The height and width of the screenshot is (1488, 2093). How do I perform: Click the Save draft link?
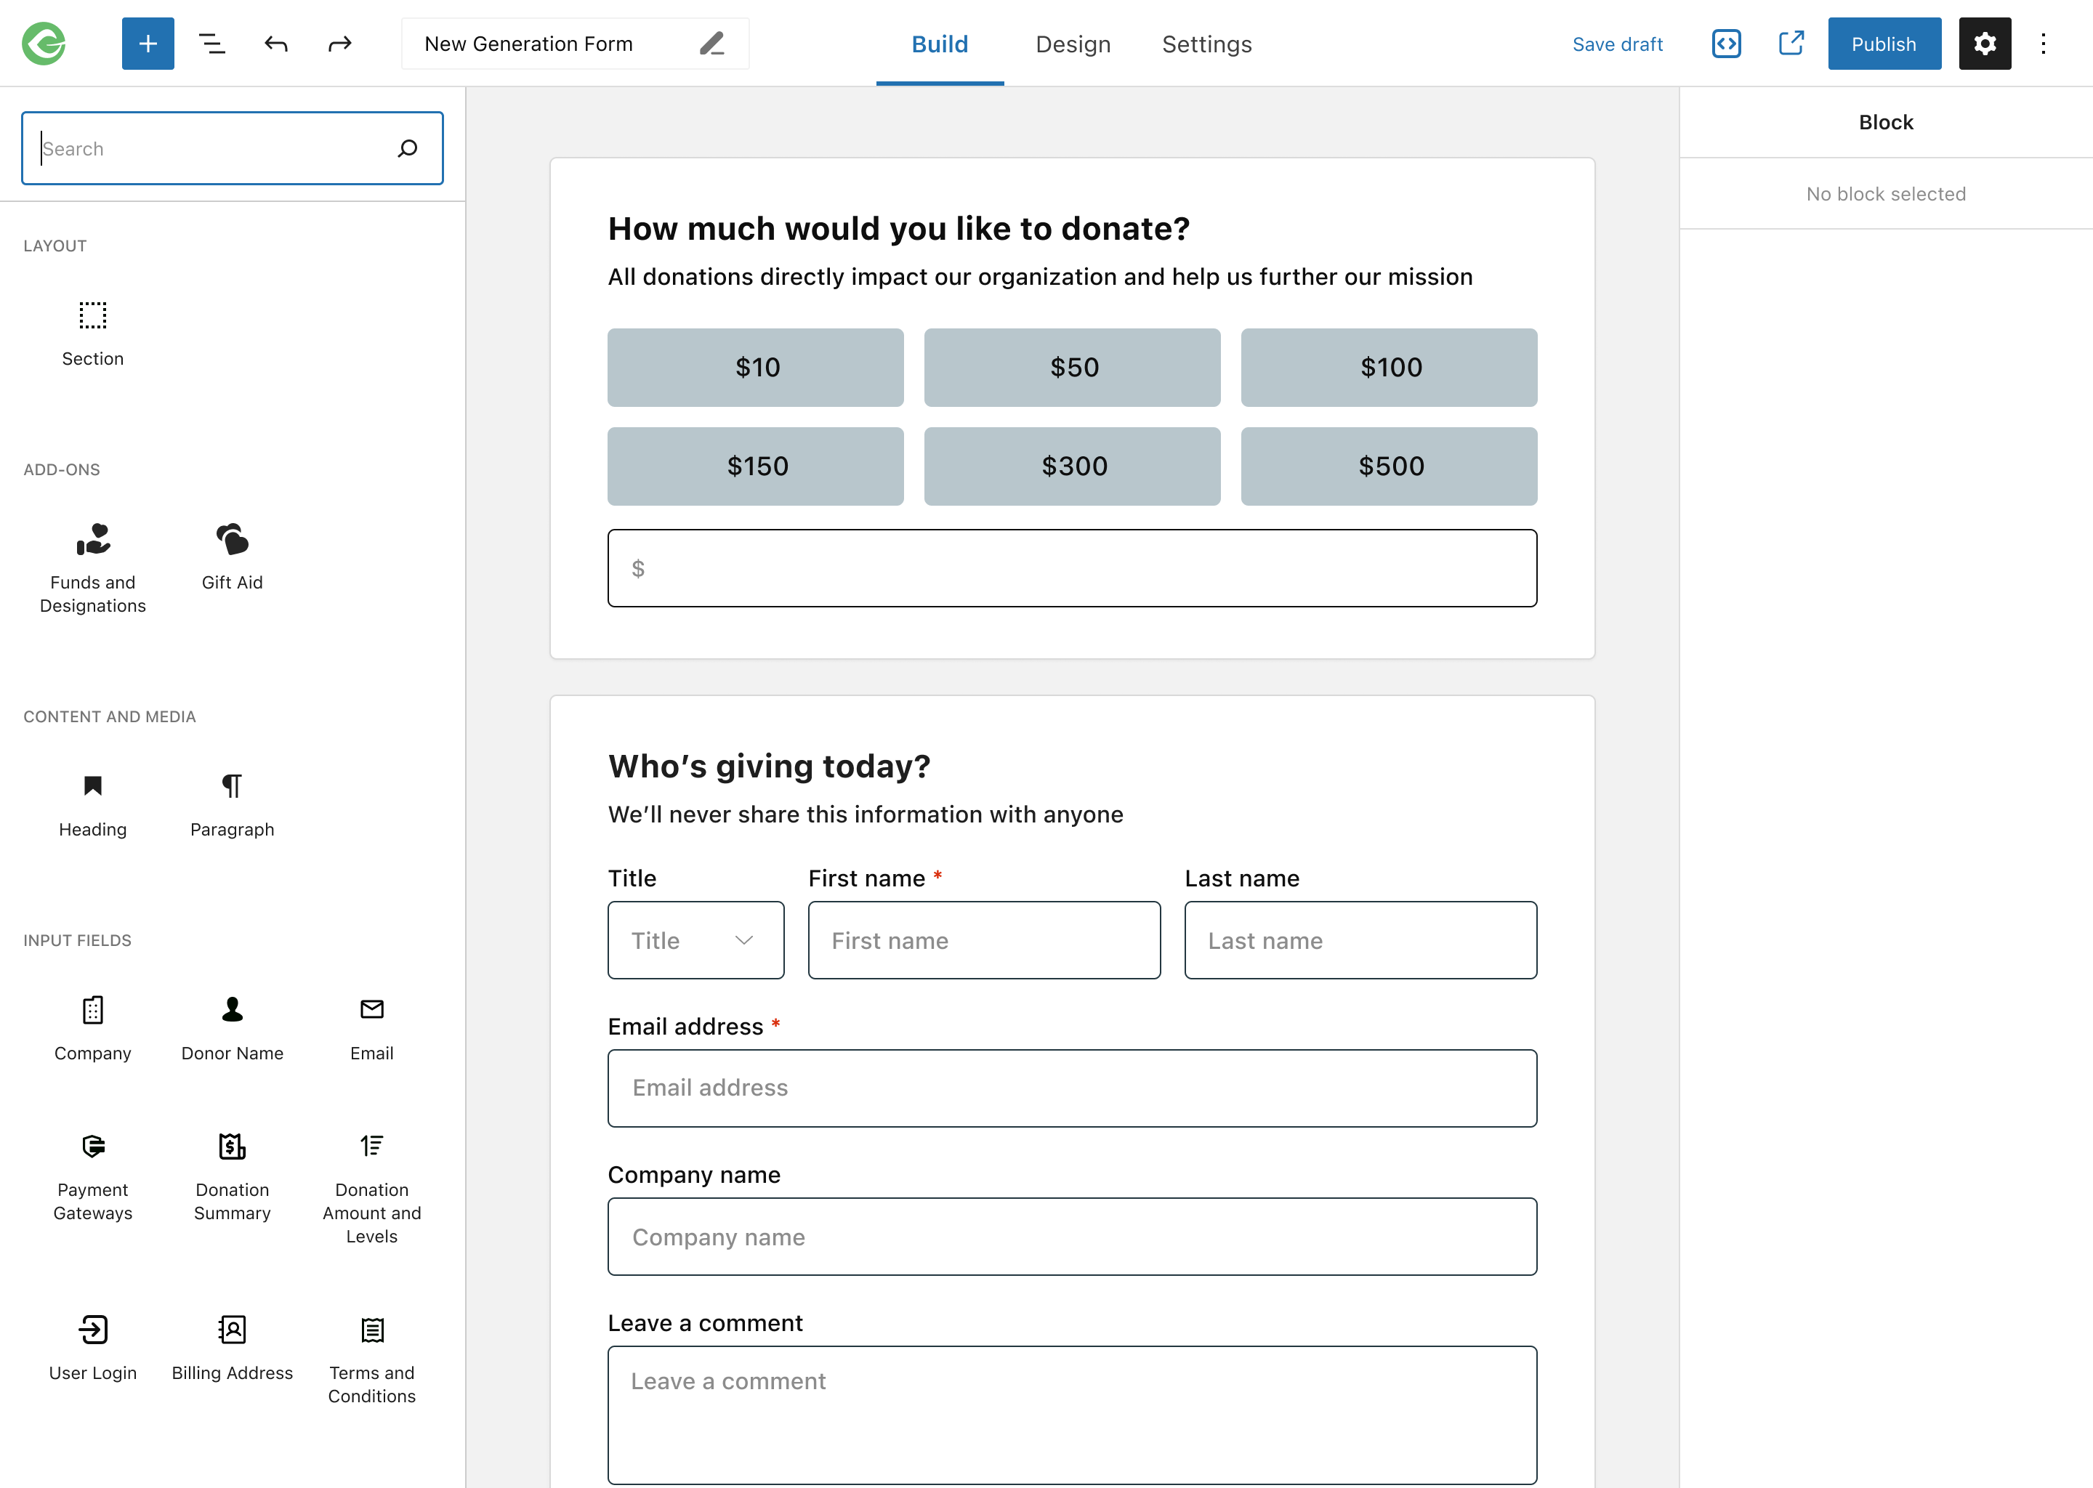(x=1616, y=43)
